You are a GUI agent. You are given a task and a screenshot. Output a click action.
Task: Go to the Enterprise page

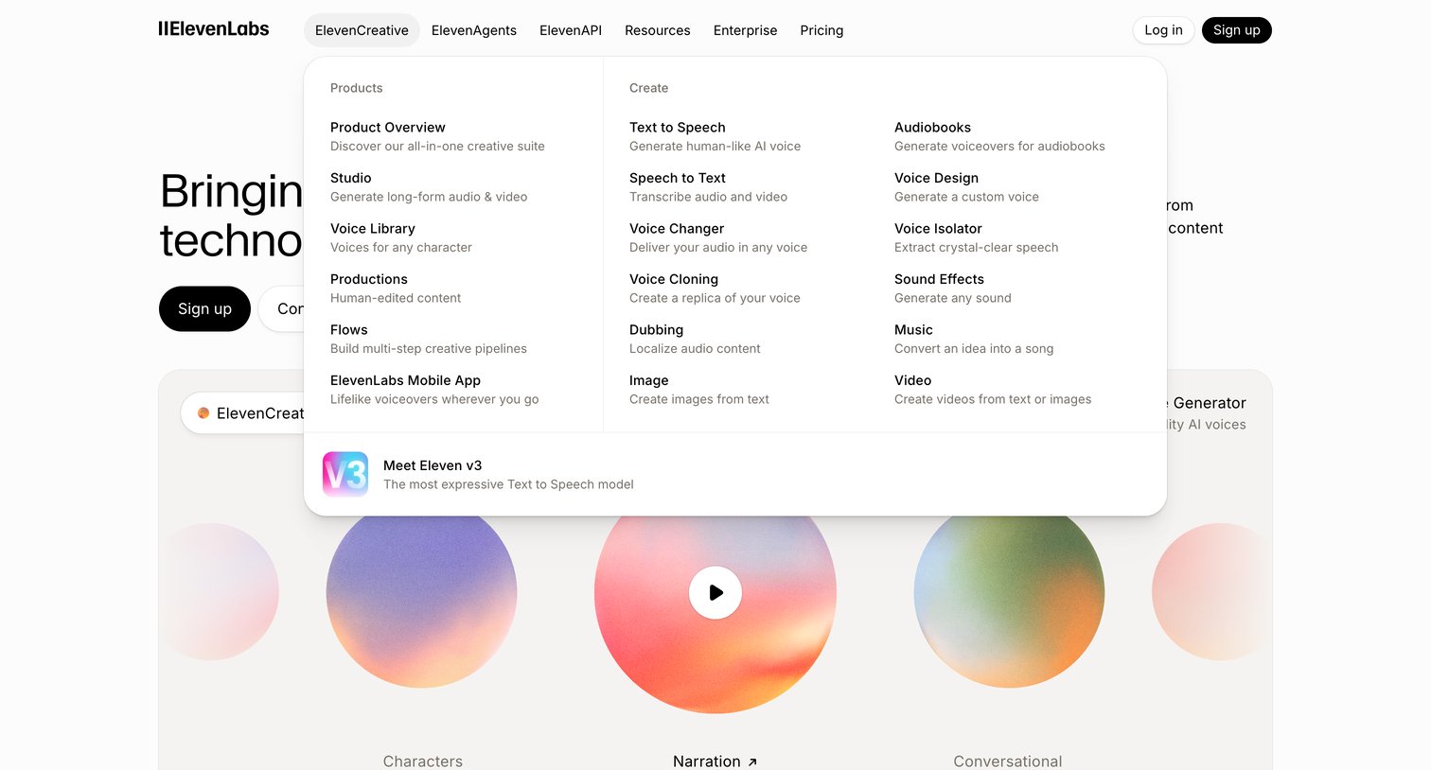(746, 30)
